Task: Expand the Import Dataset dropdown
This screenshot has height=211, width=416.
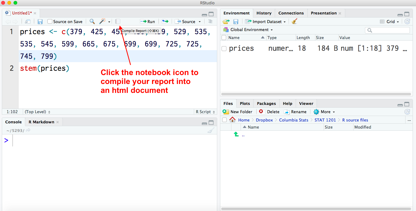Action: pyautogui.click(x=285, y=22)
